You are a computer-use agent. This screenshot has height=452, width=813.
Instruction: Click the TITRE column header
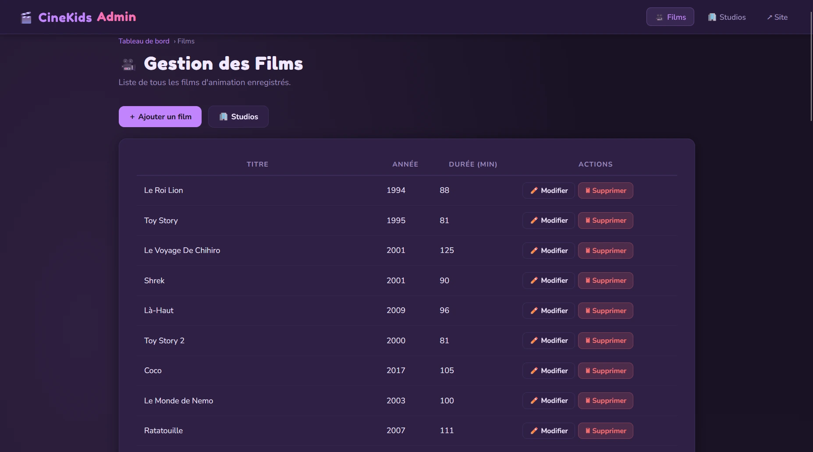point(257,164)
